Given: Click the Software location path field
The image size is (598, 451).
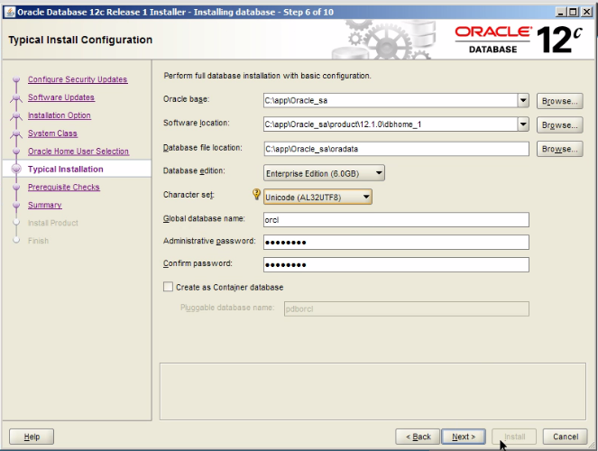Looking at the screenshot, I should point(391,124).
